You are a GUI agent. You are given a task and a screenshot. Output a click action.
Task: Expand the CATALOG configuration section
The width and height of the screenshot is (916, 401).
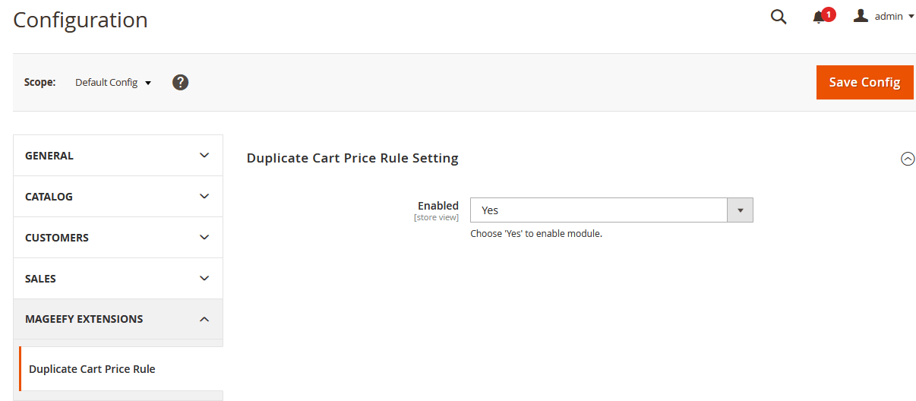(x=118, y=197)
